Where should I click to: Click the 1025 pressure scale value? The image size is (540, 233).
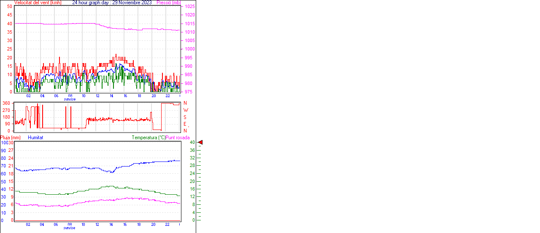[189, 7]
